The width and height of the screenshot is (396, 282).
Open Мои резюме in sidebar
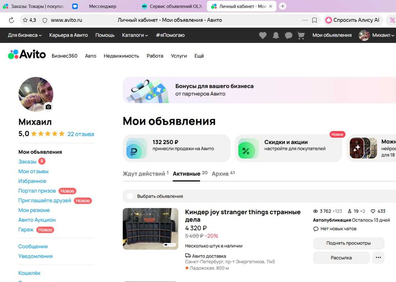coord(34,210)
